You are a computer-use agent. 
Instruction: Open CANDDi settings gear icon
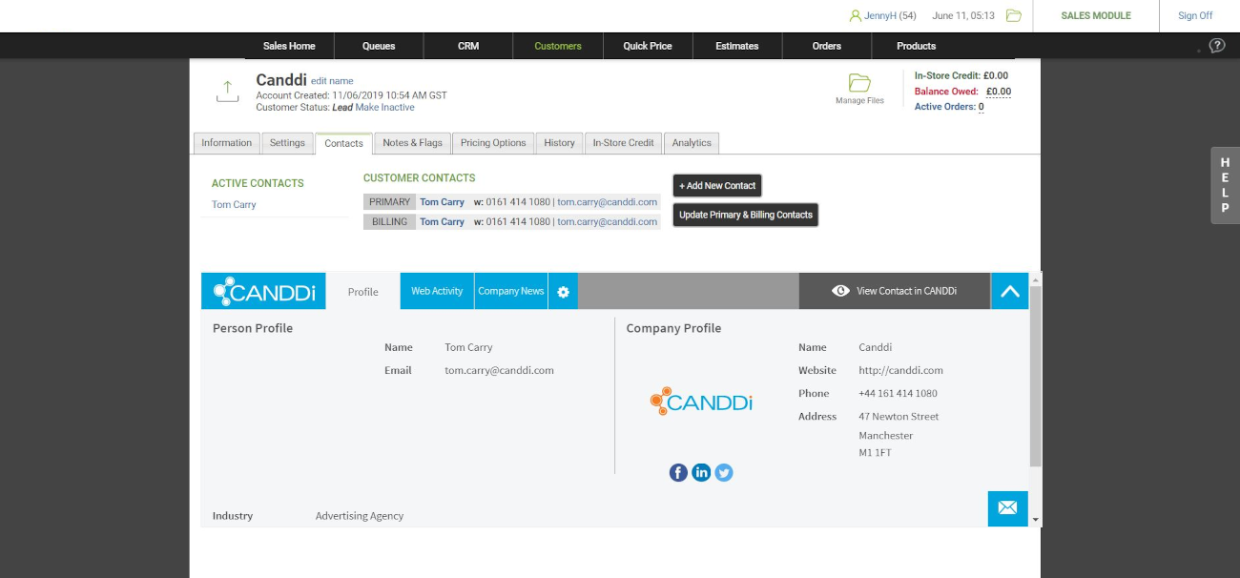coord(563,292)
